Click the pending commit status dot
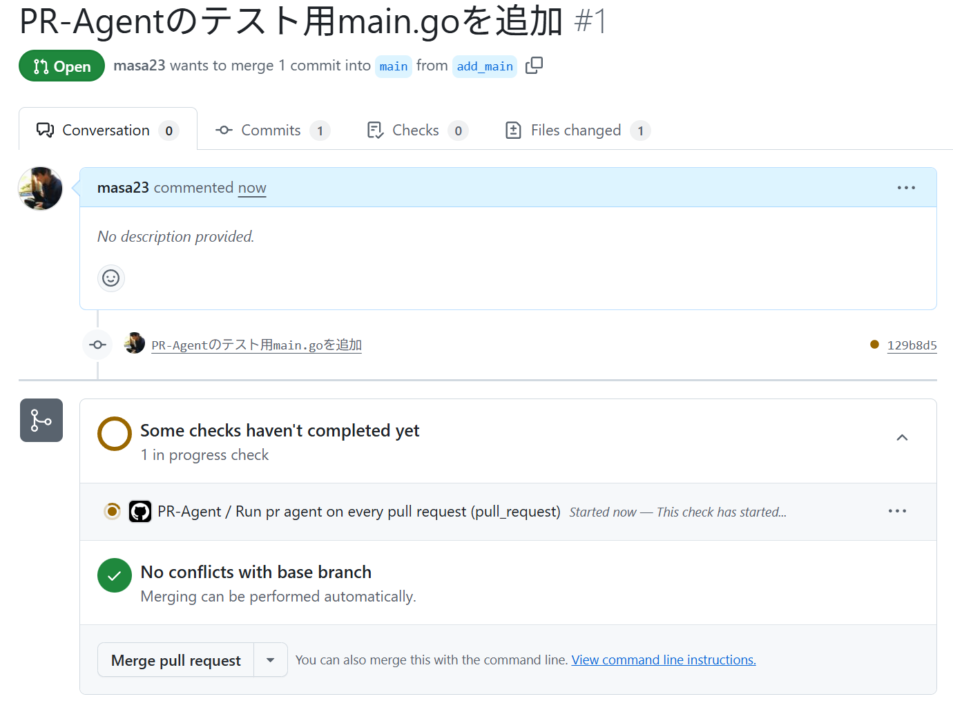Viewport: 953px width, 701px height. point(874,345)
